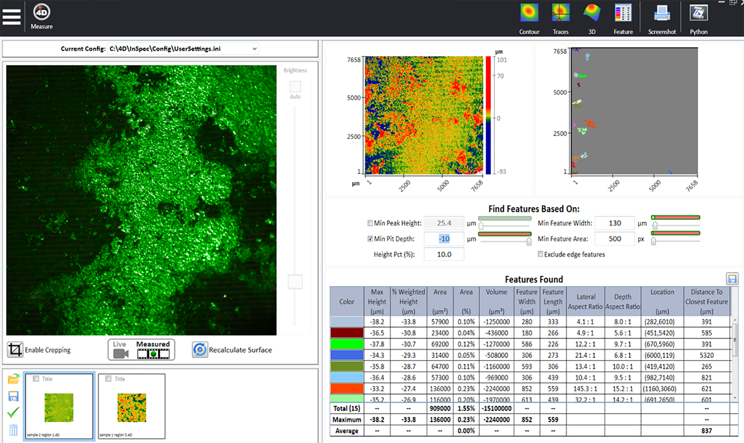This screenshot has height=443, width=744.
Task: Save the Features Found table
Action: click(732, 279)
